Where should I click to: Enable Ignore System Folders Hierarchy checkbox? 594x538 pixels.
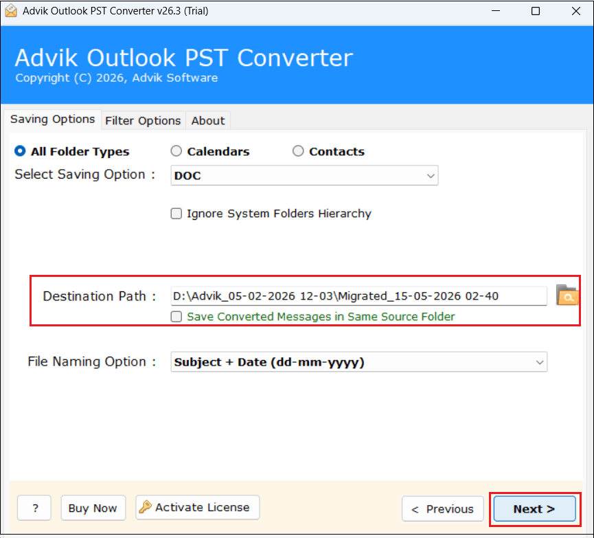176,214
